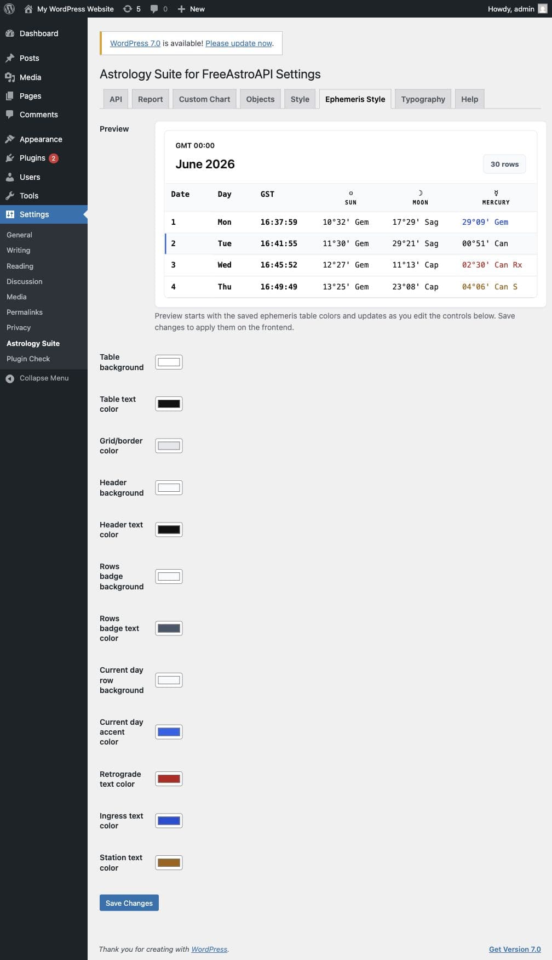The width and height of the screenshot is (552, 960).
Task: Click the Tools wrench icon
Action: point(10,196)
